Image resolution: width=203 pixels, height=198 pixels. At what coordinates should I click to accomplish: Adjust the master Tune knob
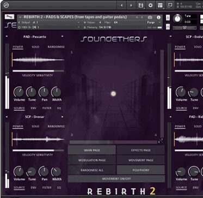pyautogui.click(x=177, y=19)
